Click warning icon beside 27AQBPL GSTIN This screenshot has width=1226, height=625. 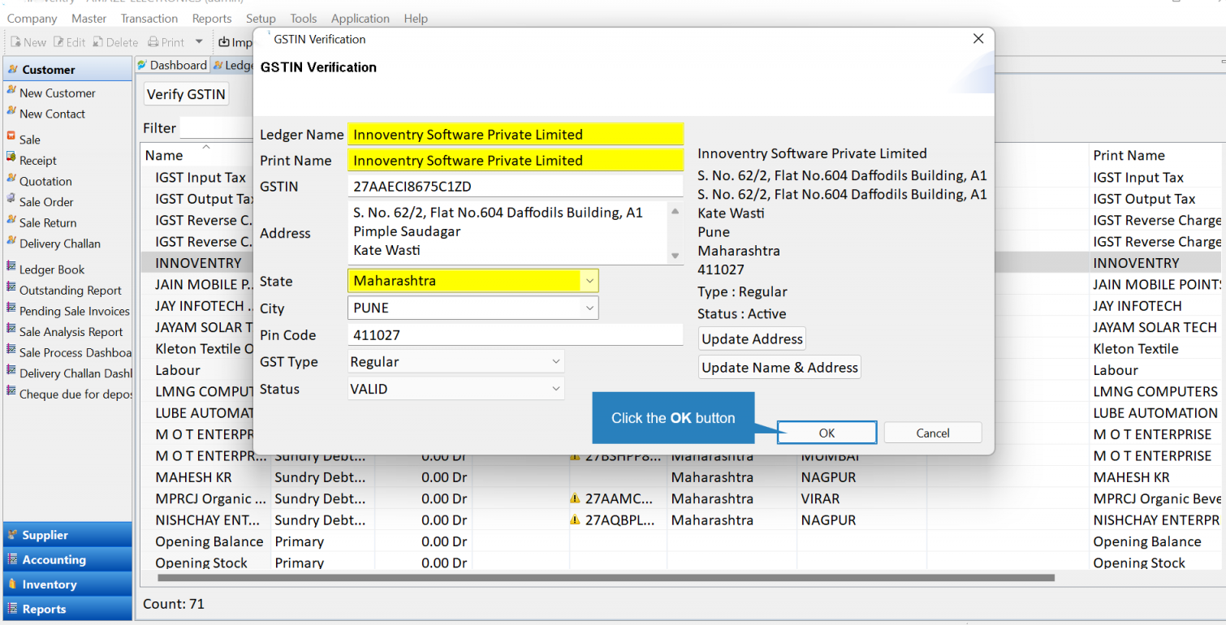(x=575, y=520)
